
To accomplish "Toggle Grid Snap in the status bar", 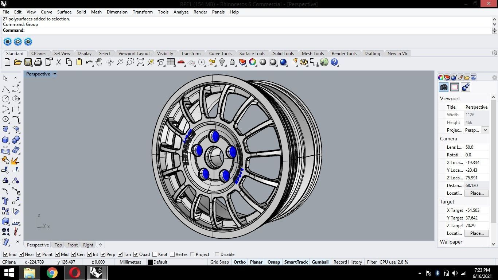I will (x=219, y=262).
